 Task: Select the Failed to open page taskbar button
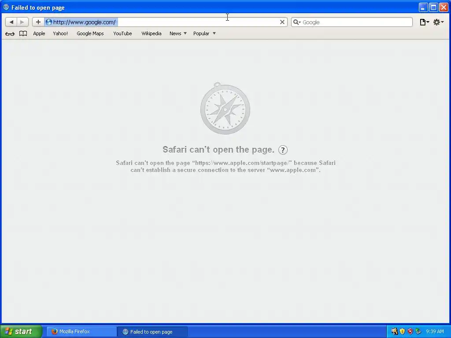tap(152, 332)
